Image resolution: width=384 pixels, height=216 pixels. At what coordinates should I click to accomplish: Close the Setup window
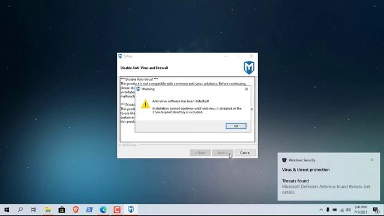pos(251,56)
